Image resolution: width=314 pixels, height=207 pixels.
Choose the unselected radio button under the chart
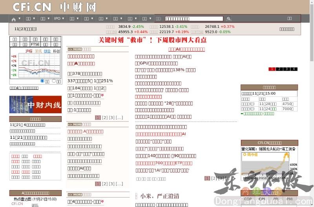(54, 81)
